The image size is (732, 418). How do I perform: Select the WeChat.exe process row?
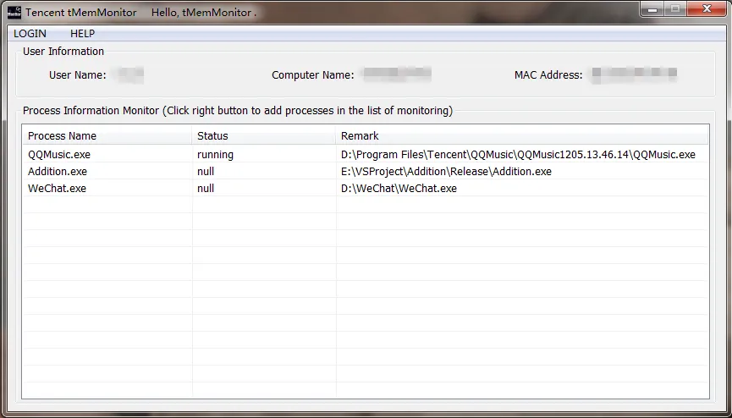point(366,188)
